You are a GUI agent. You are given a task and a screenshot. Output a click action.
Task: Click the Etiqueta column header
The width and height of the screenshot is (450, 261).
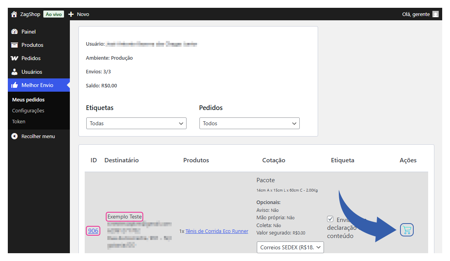(343, 160)
